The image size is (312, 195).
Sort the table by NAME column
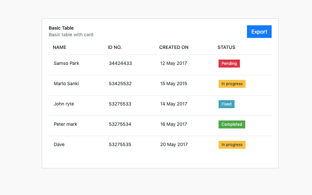click(59, 47)
